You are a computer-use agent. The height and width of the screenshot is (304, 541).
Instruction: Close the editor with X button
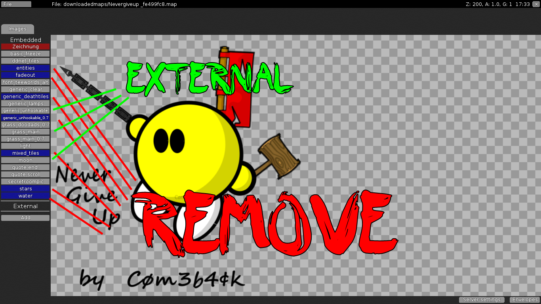click(x=536, y=4)
